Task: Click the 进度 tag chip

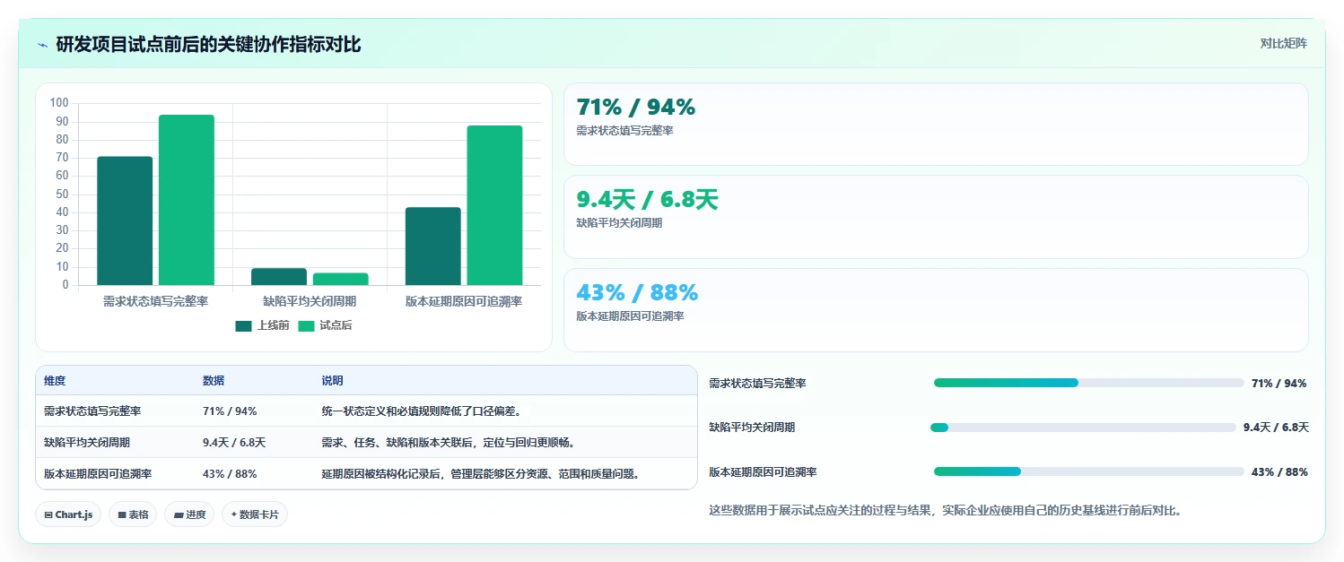Action: [189, 514]
